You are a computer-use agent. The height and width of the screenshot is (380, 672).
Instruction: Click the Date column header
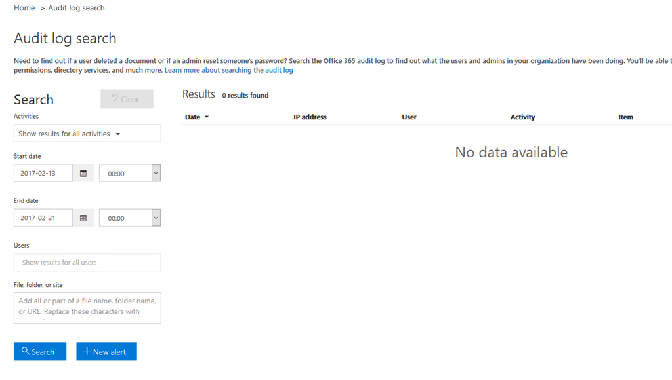(192, 117)
